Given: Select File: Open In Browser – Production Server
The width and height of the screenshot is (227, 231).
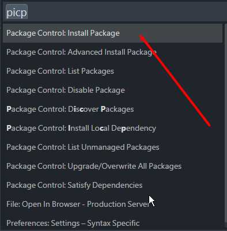Looking at the screenshot, I should click(x=112, y=204).
